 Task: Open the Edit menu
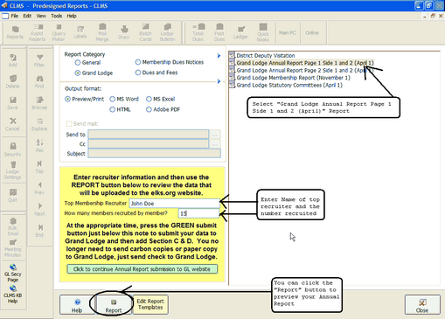pos(27,16)
